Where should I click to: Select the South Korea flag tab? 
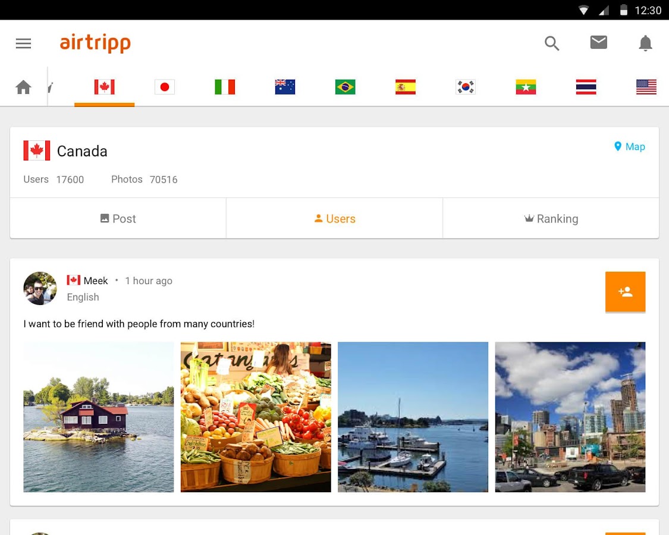466,87
